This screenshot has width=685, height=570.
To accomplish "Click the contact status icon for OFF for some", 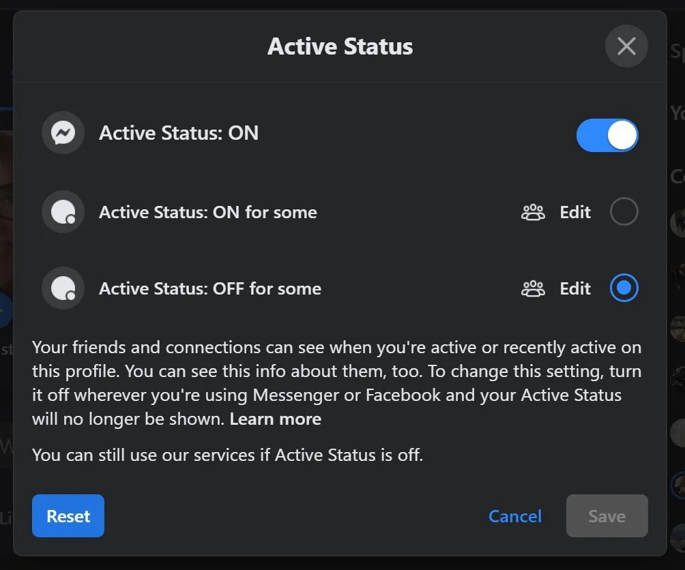I will tap(62, 288).
